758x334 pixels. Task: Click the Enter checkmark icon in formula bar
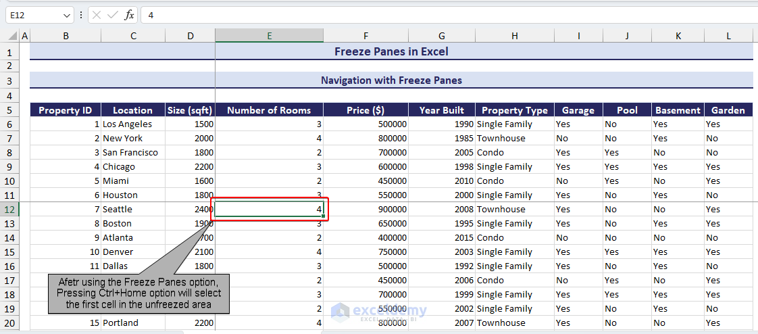[113, 15]
